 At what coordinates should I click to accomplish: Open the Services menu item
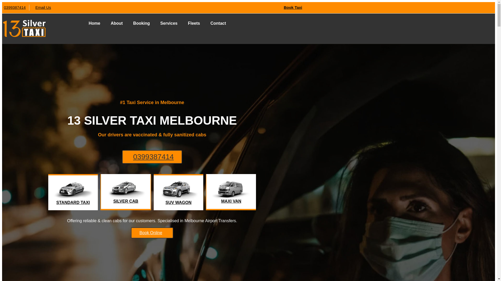click(169, 23)
